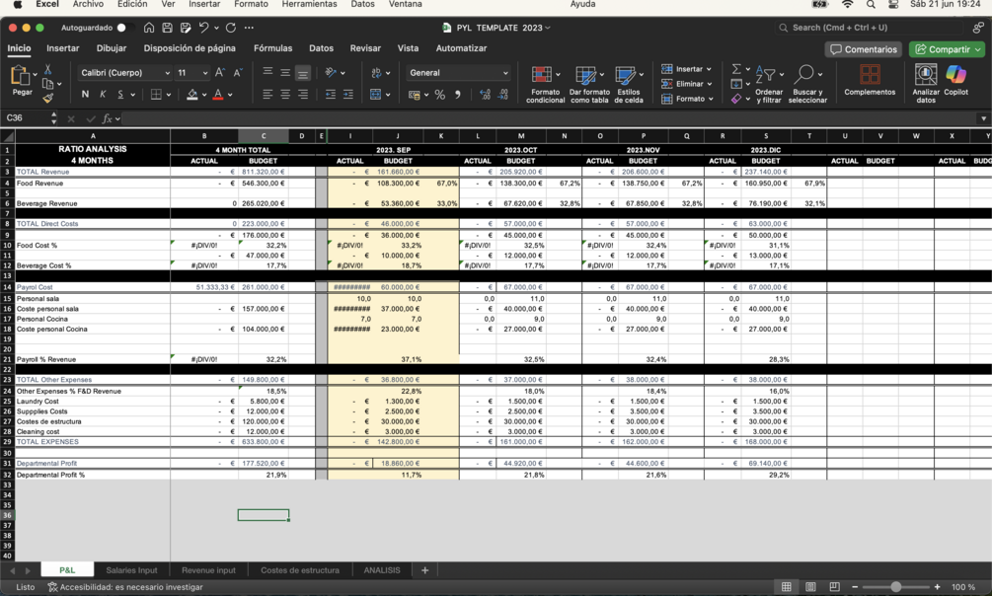992x596 pixels.
Task: Expand the Ordenar y filtrar dropdown
Action: pyautogui.click(x=782, y=75)
